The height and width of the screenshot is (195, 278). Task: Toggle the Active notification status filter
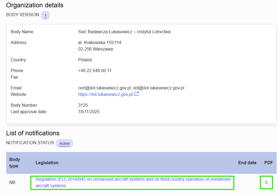(64, 143)
